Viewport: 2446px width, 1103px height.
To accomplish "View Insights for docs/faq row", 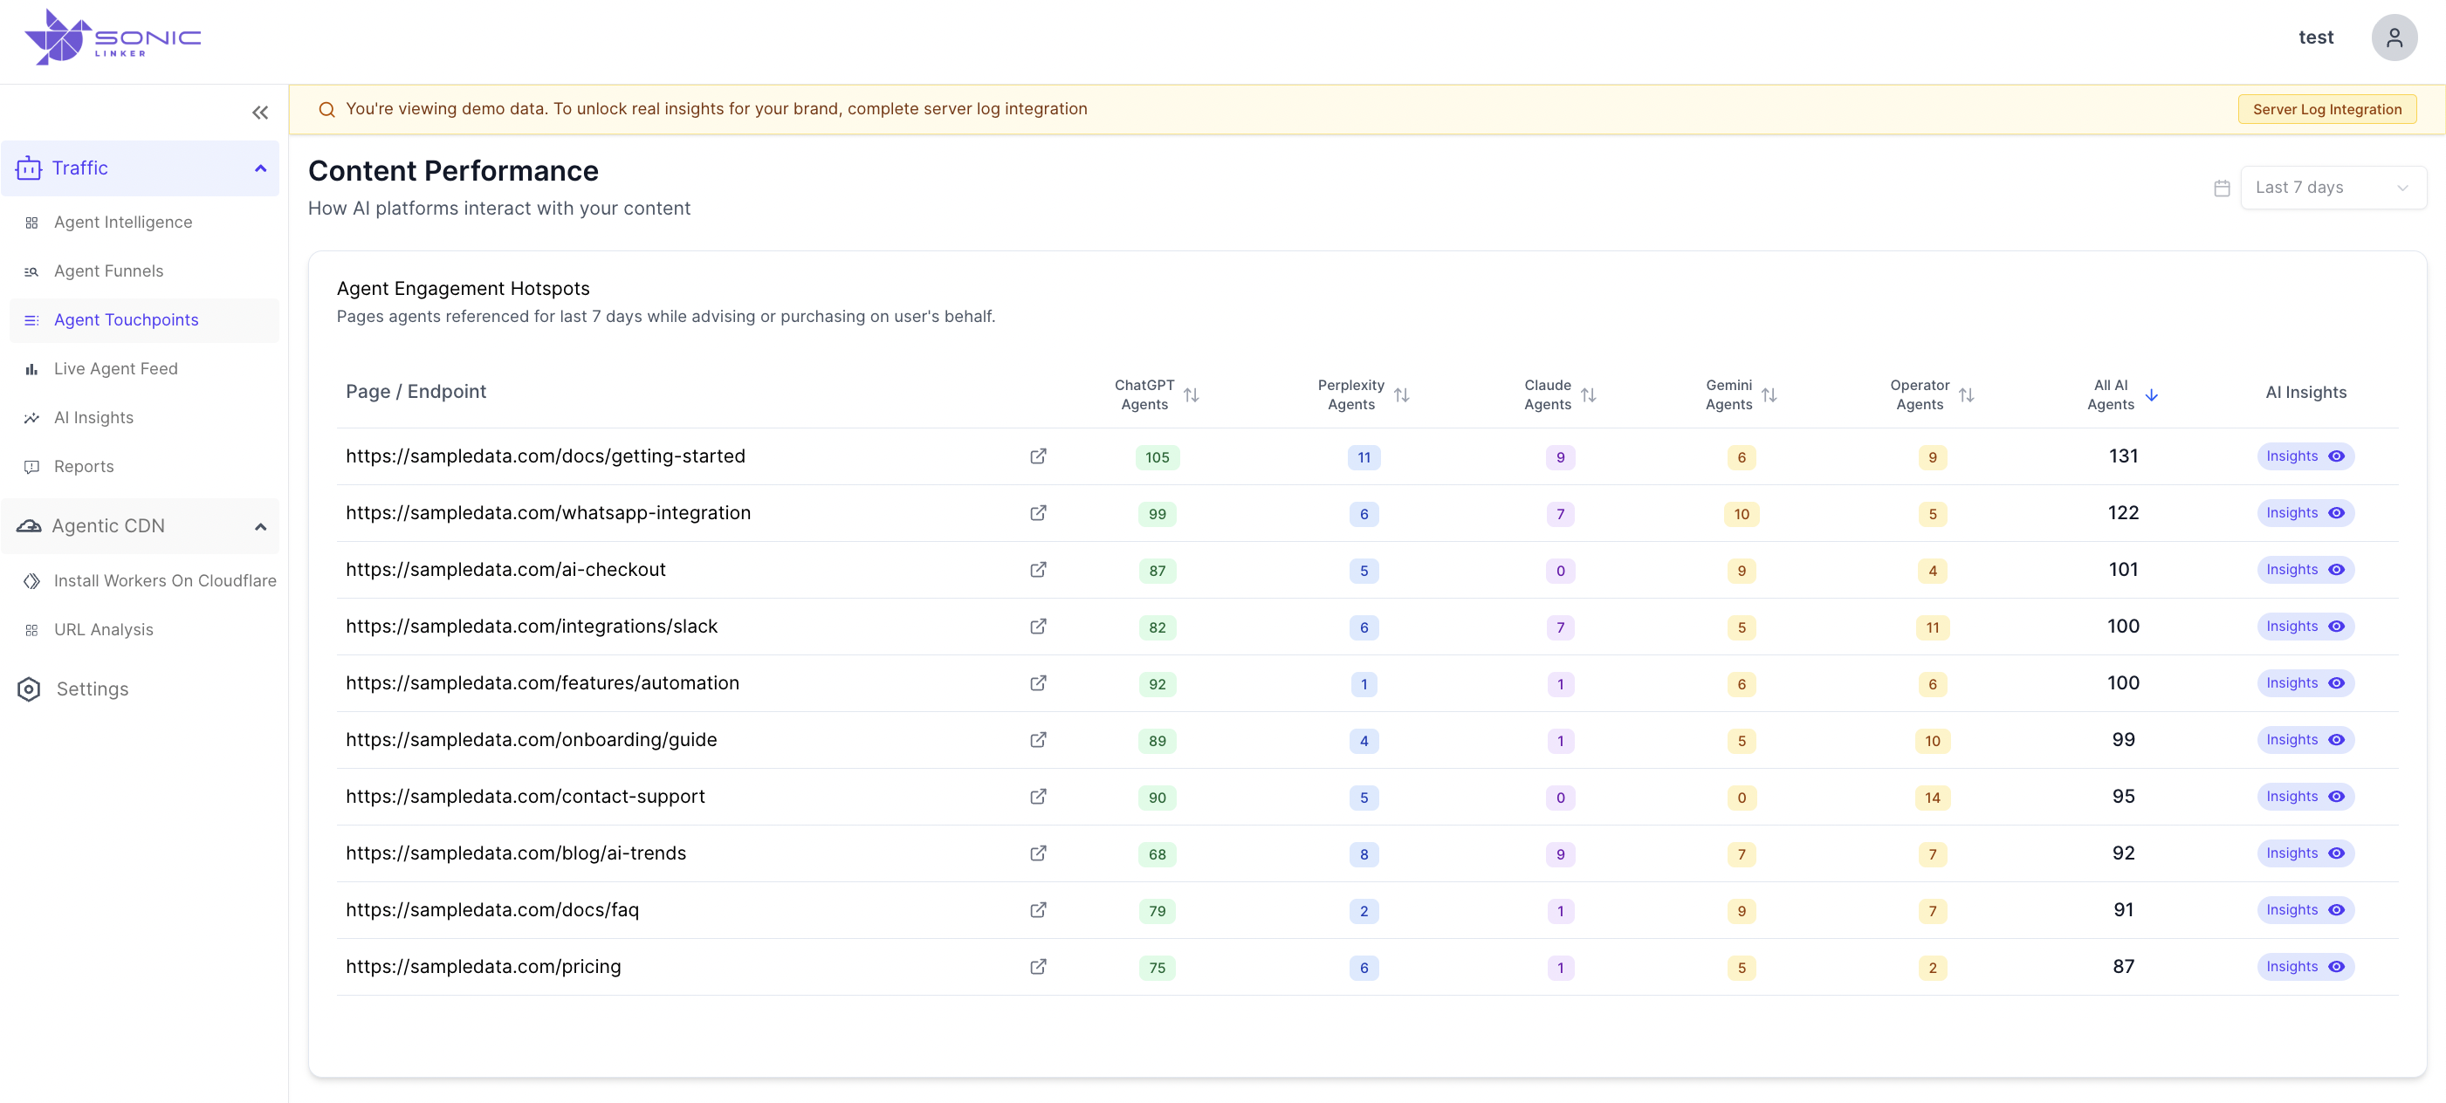I will [2305, 910].
